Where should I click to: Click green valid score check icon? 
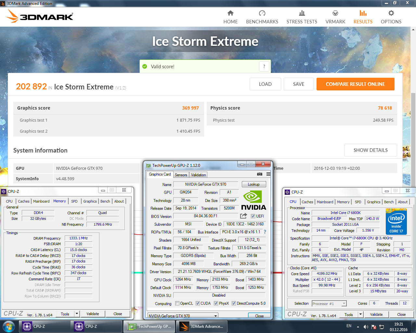(145, 66)
